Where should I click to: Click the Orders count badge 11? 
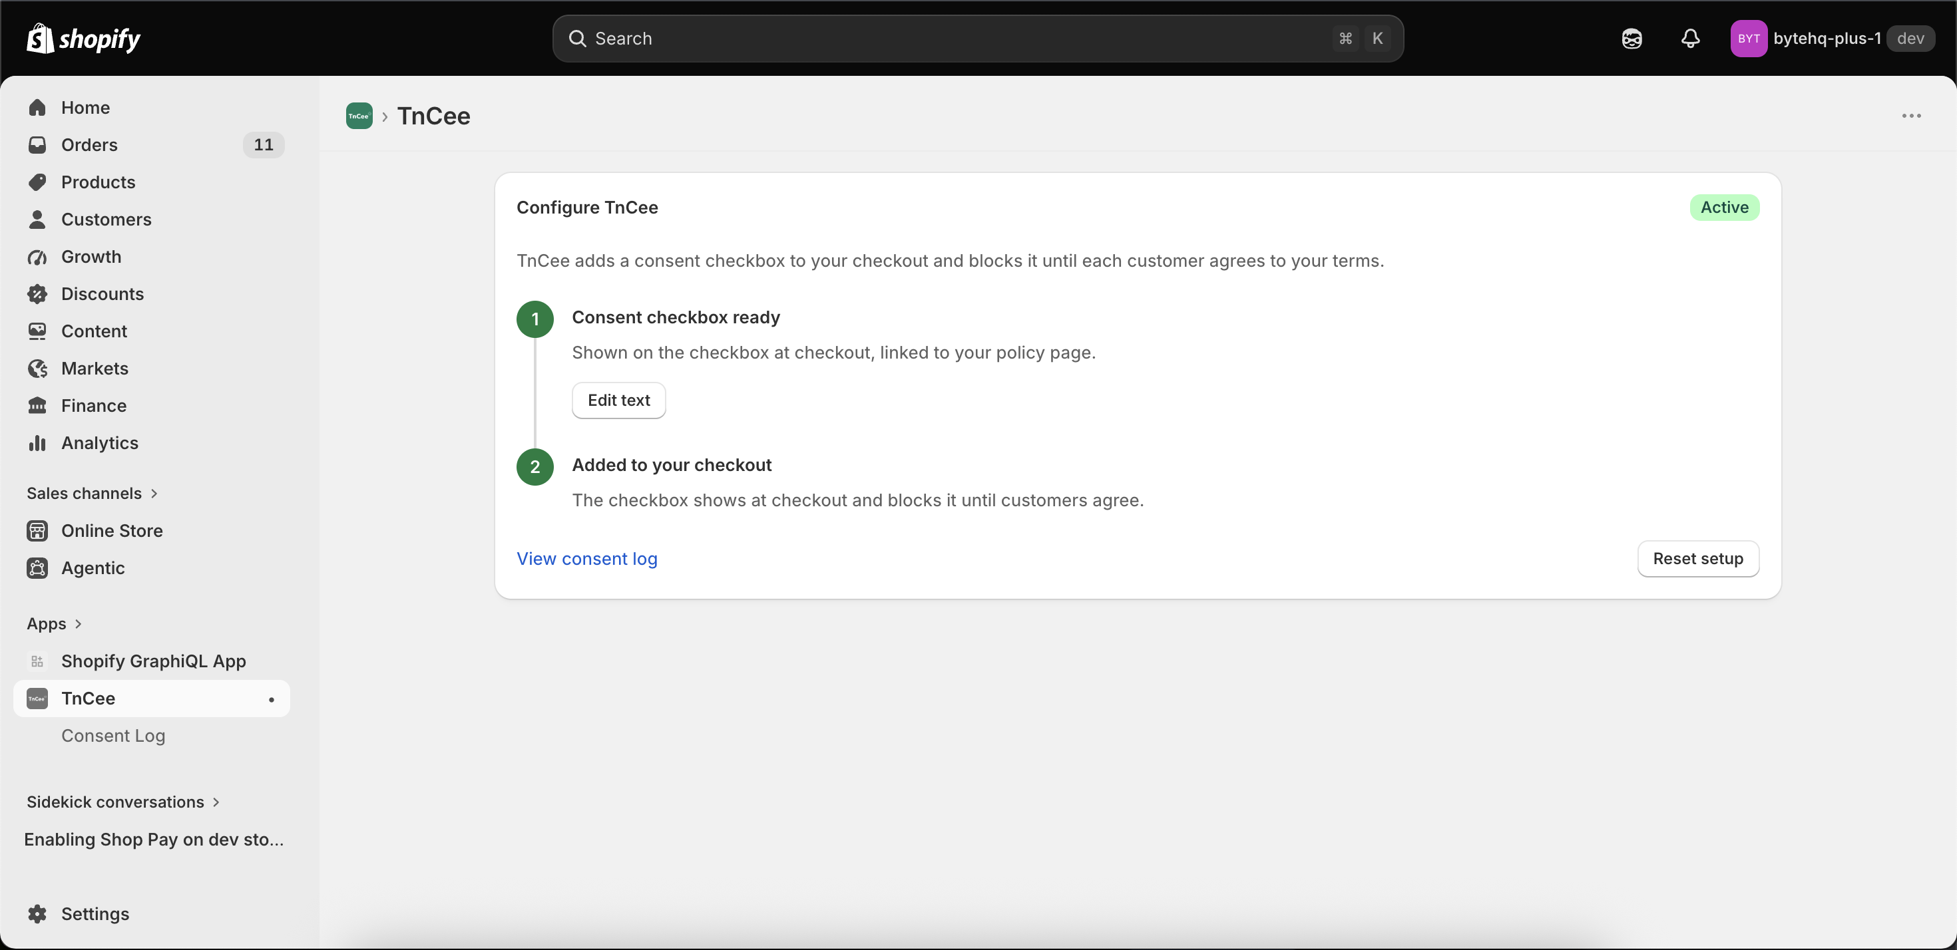264,145
